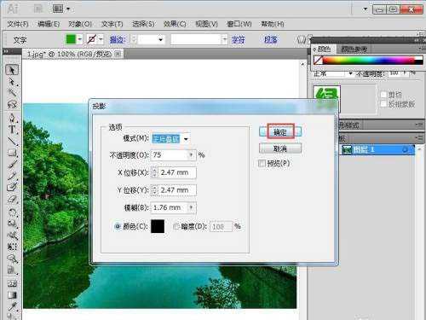Click the Ai application logo
426x320 pixels.
point(13,9)
